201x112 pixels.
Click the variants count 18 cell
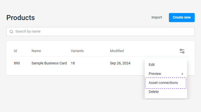coord(73,63)
